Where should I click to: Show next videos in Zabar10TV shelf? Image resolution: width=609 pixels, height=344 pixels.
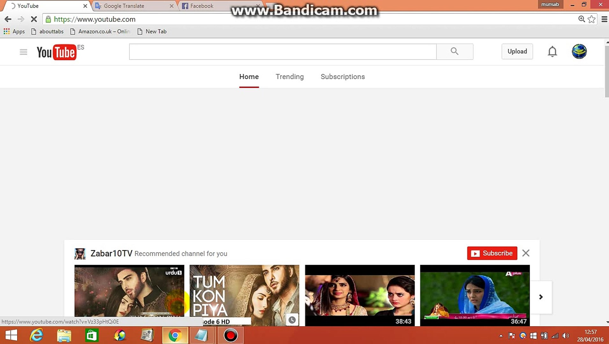(x=541, y=297)
